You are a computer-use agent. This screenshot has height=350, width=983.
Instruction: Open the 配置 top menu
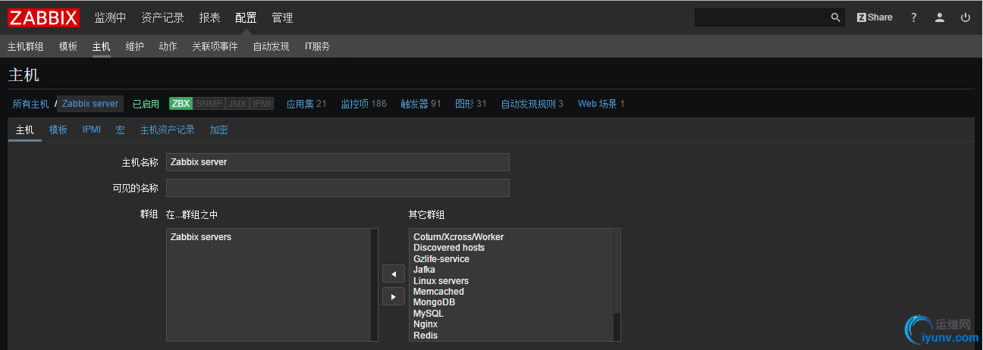pyautogui.click(x=246, y=17)
